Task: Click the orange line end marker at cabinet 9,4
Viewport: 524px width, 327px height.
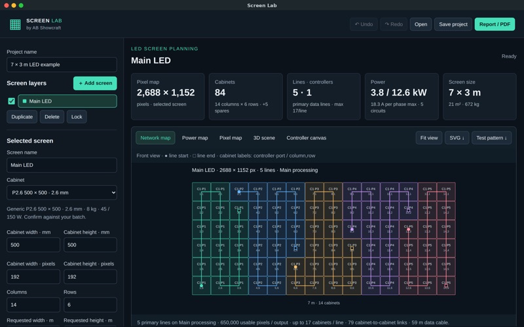Action: point(352,248)
